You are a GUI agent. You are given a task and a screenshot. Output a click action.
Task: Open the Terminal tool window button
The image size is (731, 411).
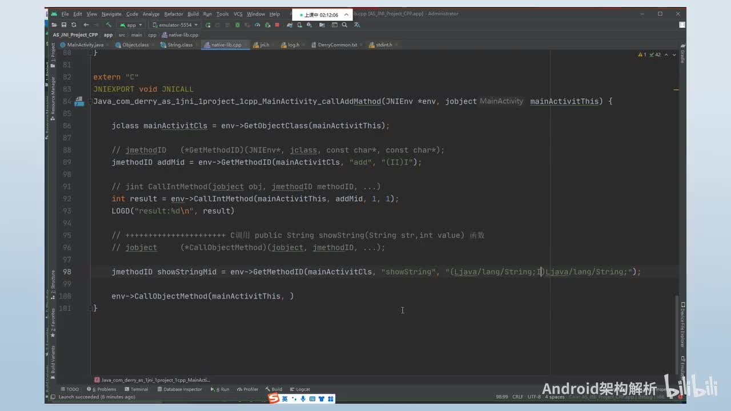click(136, 389)
